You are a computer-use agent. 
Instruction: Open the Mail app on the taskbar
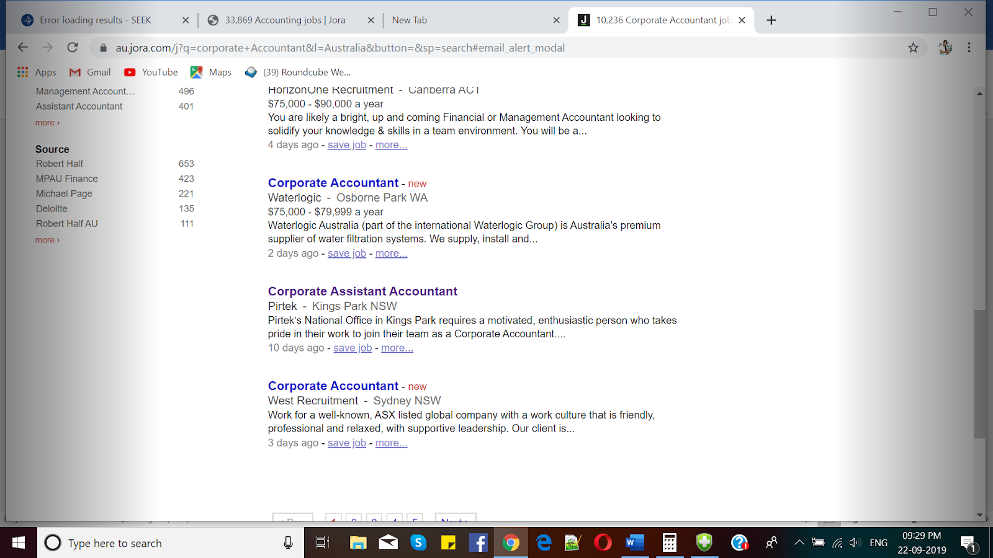pos(389,543)
